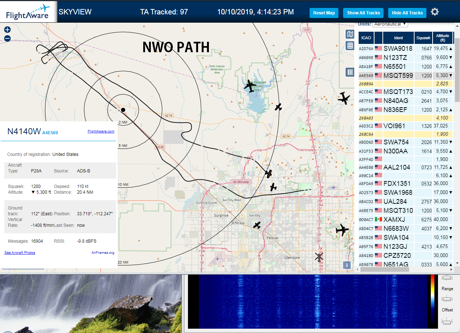Select the CPZ5720 aircraft row
The width and height of the screenshot is (460, 333).
pyautogui.click(x=406, y=255)
